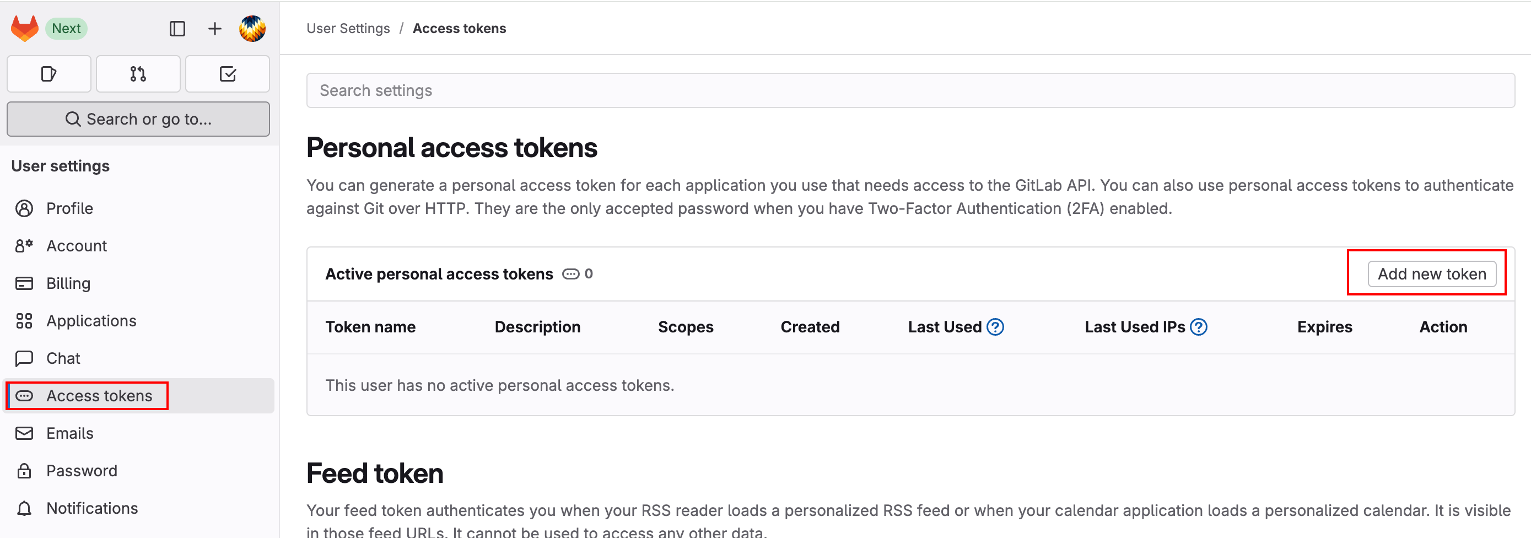Select Applications in the settings sidebar

pos(90,320)
